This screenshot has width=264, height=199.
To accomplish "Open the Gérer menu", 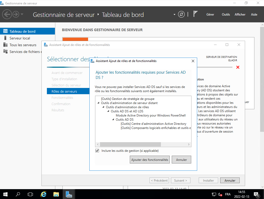I will tap(210, 15).
